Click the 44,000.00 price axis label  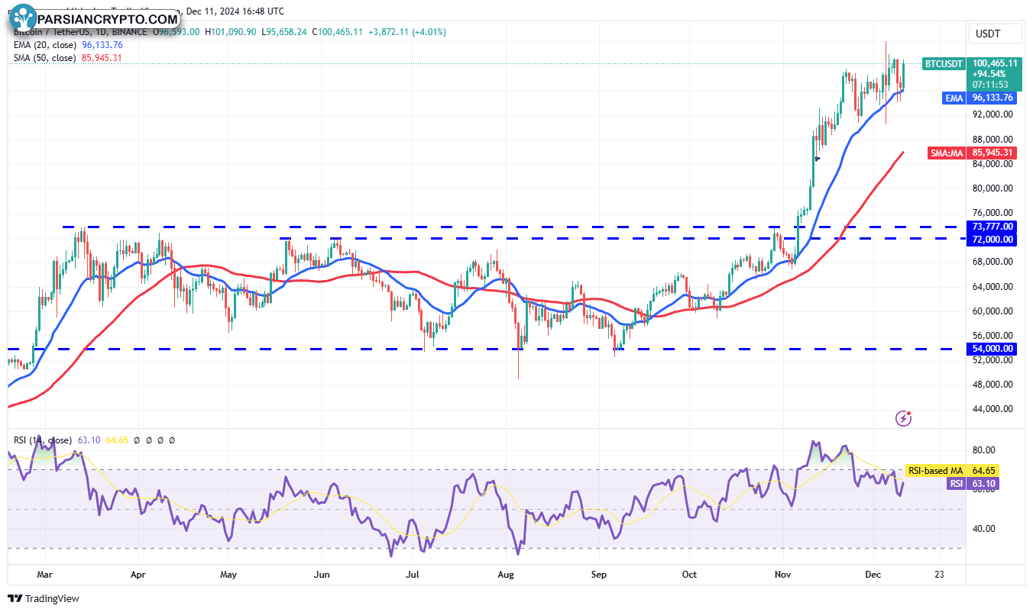tap(993, 409)
